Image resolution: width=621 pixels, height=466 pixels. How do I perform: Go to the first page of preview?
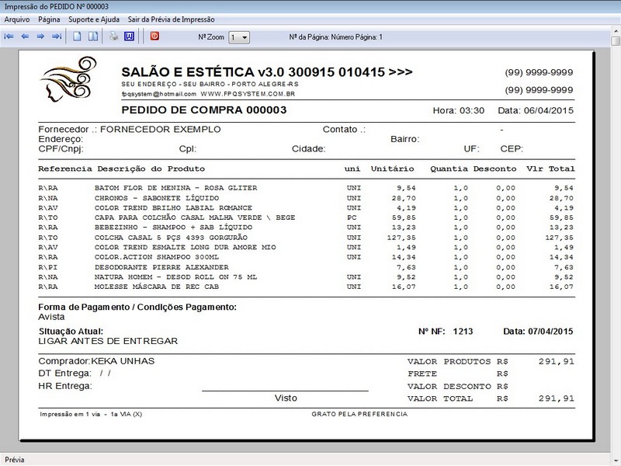coord(9,37)
